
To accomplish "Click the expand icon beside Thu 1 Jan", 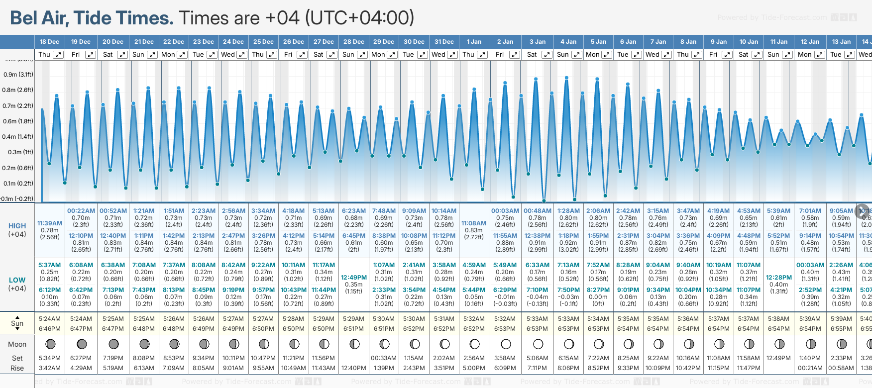I will 482,55.
